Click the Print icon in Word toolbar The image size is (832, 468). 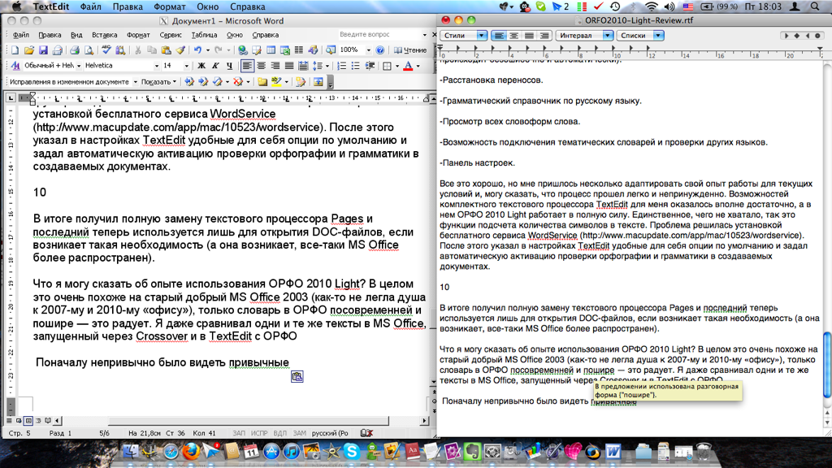point(74,50)
